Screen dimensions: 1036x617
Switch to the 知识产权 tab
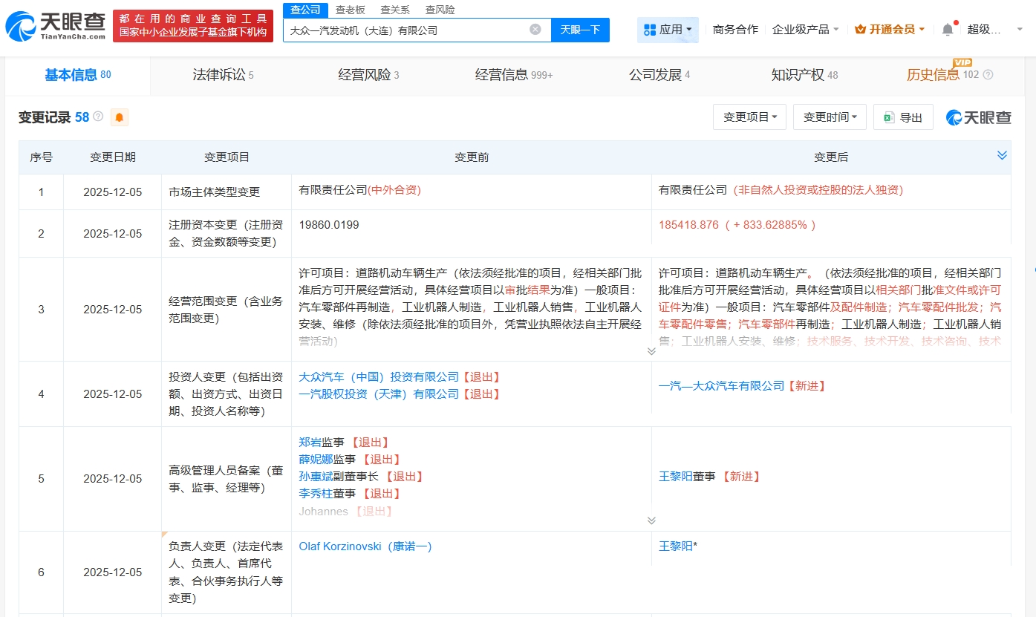point(804,75)
